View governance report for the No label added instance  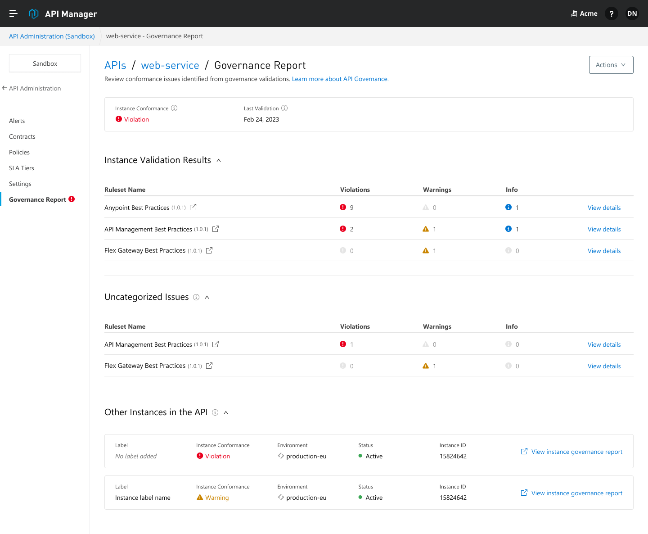(x=571, y=452)
